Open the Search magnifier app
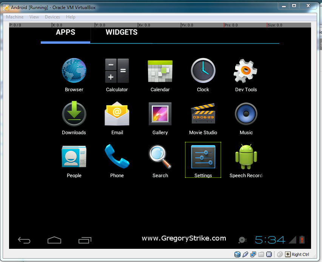This screenshot has width=322, height=262. (x=160, y=157)
